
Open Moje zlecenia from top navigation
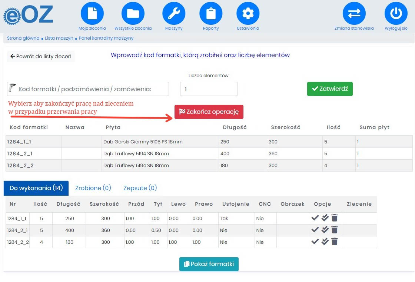coord(92,14)
